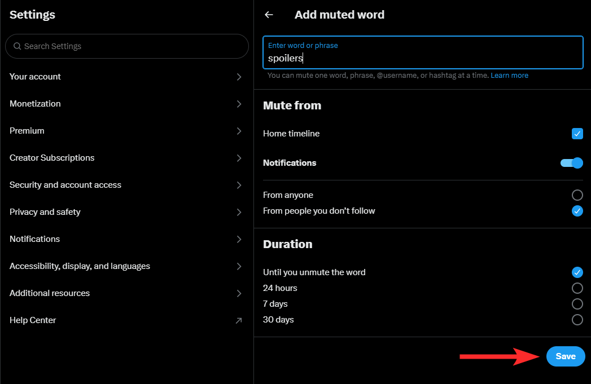This screenshot has height=384, width=591.
Task: Click the search magnifier icon
Action: click(x=17, y=46)
